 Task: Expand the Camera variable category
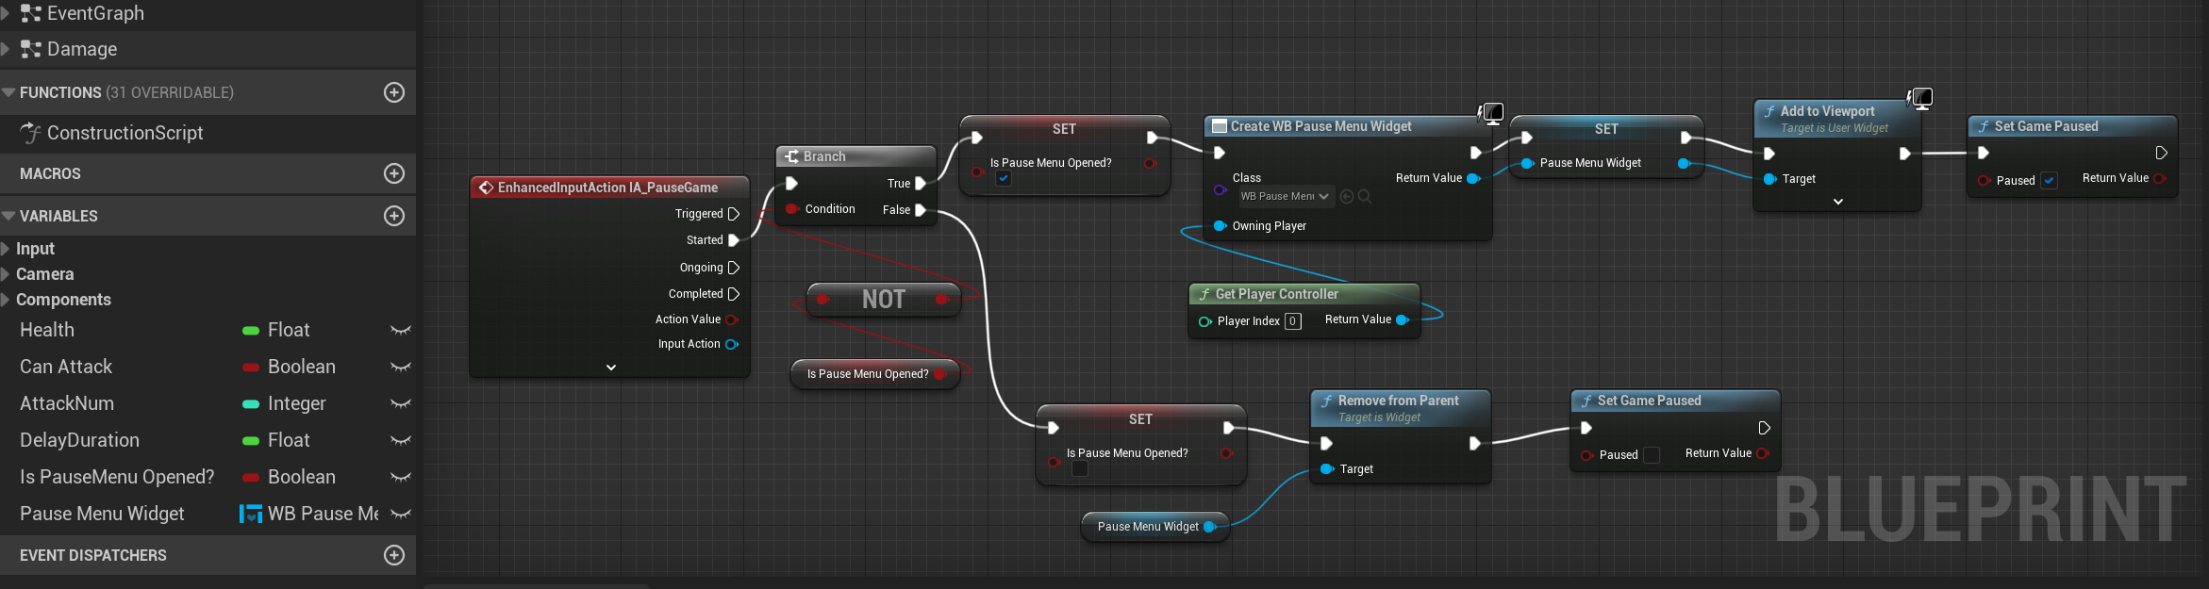[6, 274]
